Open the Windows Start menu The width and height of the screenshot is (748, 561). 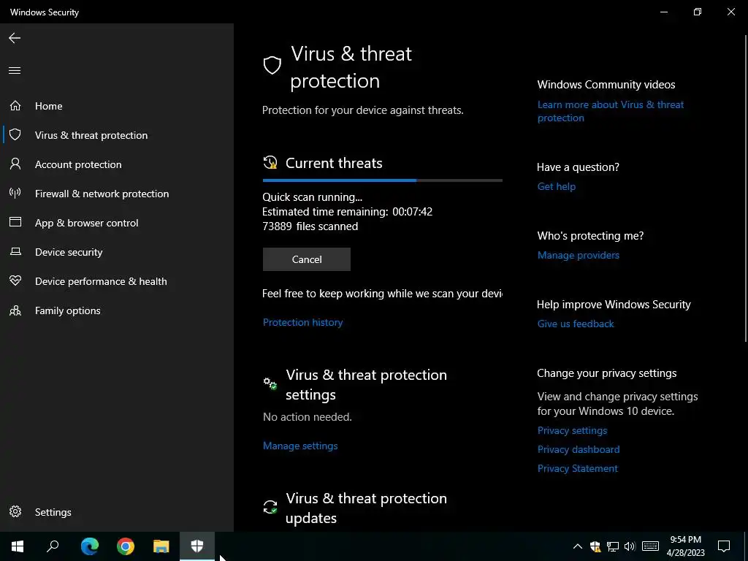[x=18, y=546]
